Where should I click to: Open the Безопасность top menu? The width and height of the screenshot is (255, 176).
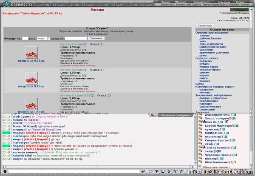pyautogui.click(x=201, y=2)
